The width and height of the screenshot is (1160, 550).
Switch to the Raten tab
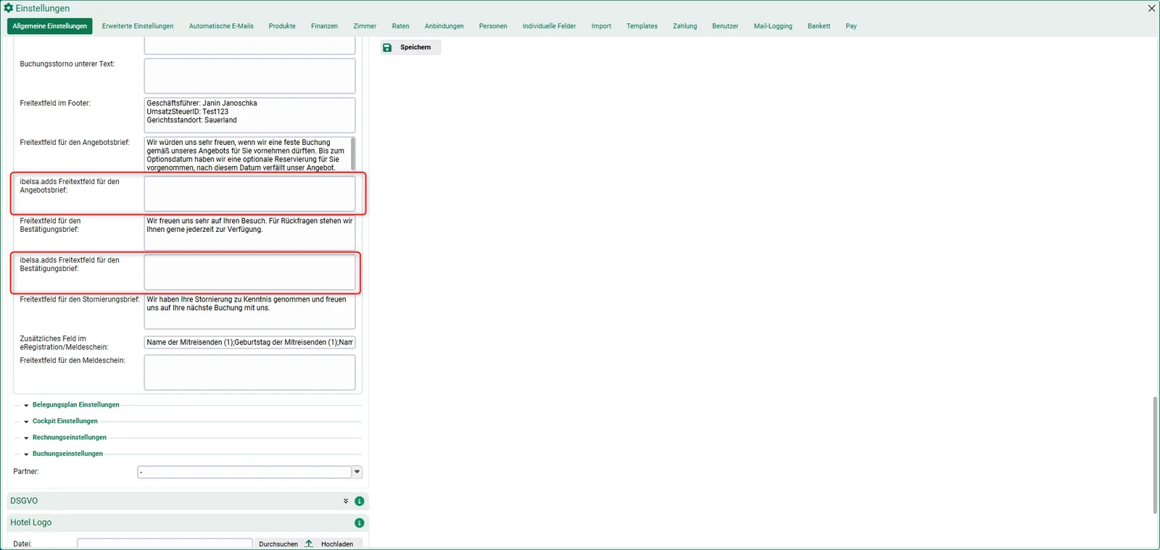coord(400,26)
